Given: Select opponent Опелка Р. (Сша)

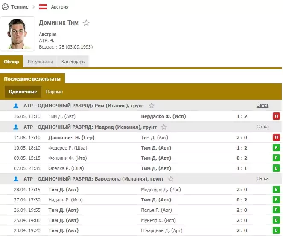Looking at the screenshot, I should [66, 168].
